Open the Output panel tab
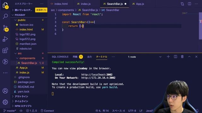The image size is (202, 113). tap(89, 57)
